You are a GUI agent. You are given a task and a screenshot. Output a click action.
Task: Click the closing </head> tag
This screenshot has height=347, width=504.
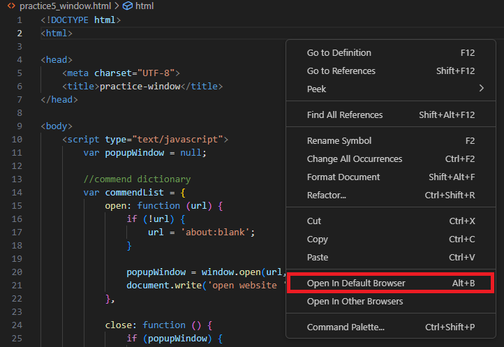[59, 99]
